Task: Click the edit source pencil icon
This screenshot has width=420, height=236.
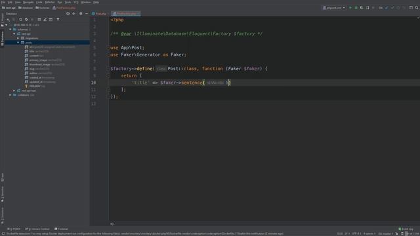Action: [45, 20]
